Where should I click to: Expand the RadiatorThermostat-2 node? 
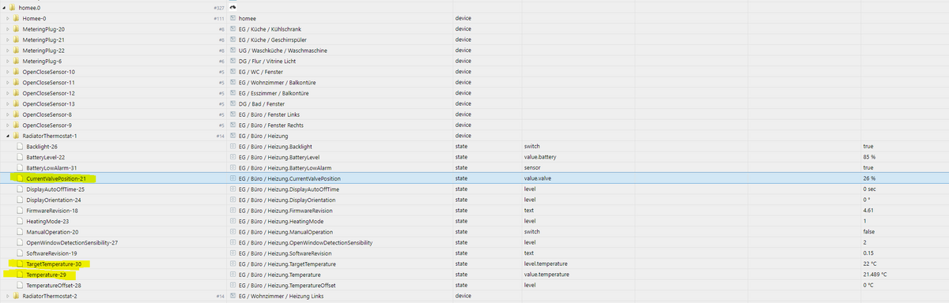[7, 296]
